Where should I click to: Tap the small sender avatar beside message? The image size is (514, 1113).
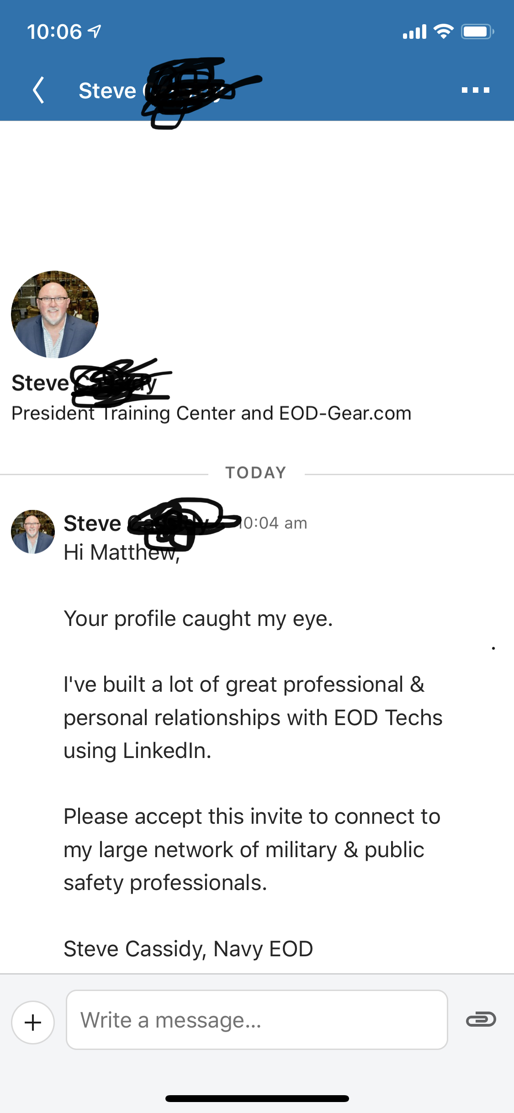click(33, 531)
